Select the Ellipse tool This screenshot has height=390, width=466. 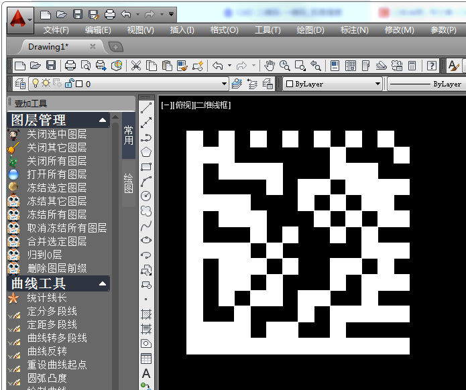tap(146, 241)
